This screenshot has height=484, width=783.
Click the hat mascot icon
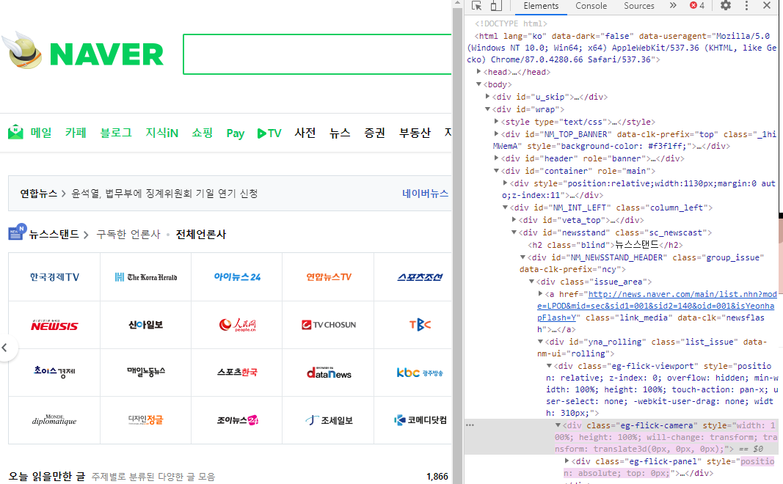pos(22,51)
